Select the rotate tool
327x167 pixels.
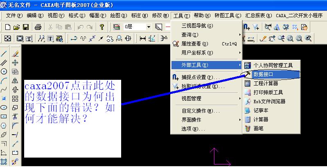click(15, 90)
